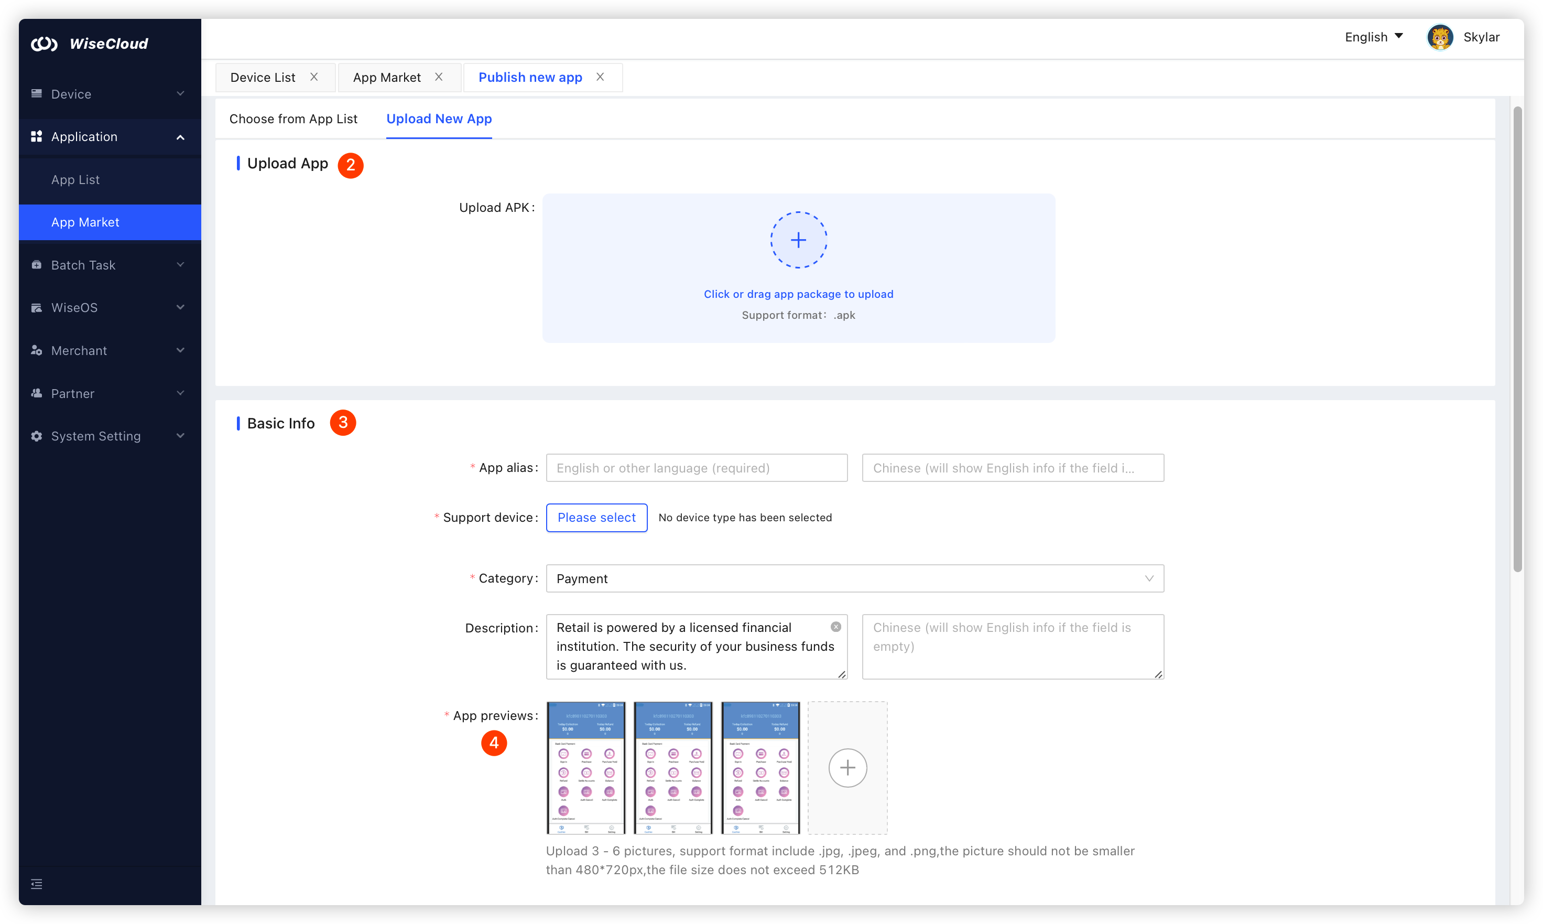The width and height of the screenshot is (1543, 924).
Task: Switch to Choose from App List tab
Action: click(293, 119)
